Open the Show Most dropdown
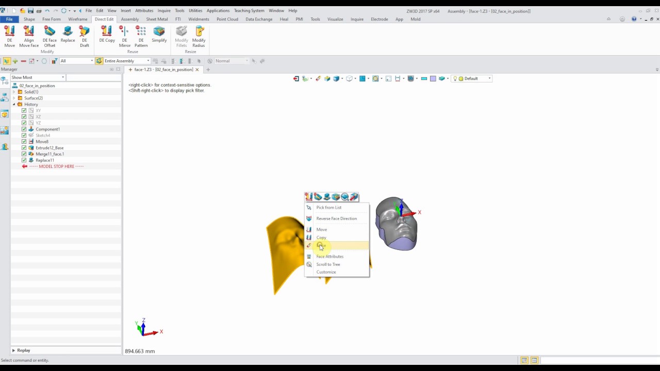Image resolution: width=660 pixels, height=371 pixels. [38, 77]
